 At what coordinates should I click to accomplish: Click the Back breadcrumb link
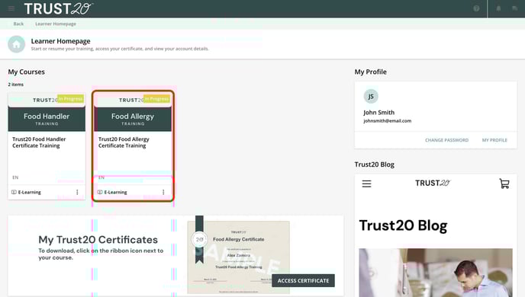click(18, 24)
